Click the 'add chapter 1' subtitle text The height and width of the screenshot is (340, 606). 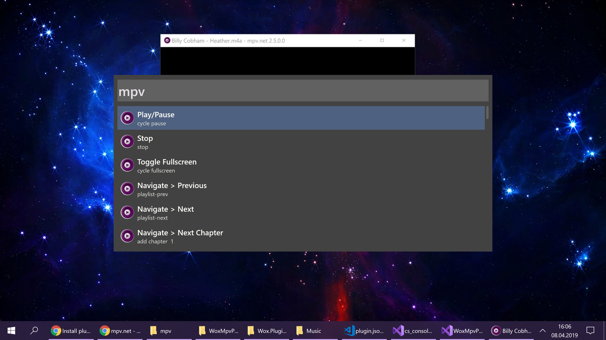coord(155,242)
